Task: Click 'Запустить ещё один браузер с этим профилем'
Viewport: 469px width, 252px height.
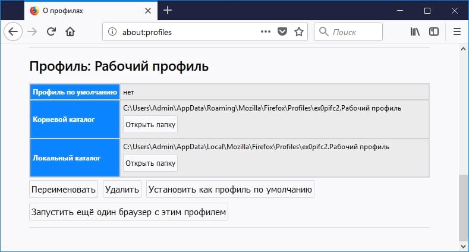Action: click(128, 212)
